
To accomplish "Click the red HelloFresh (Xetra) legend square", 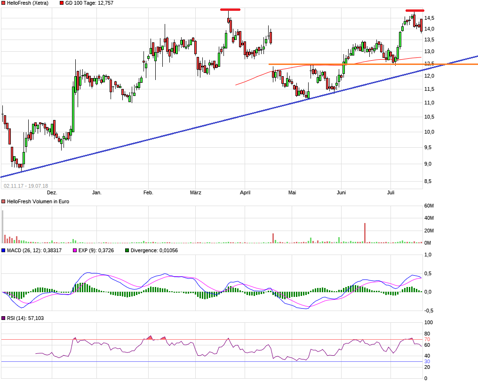I will (3, 3).
